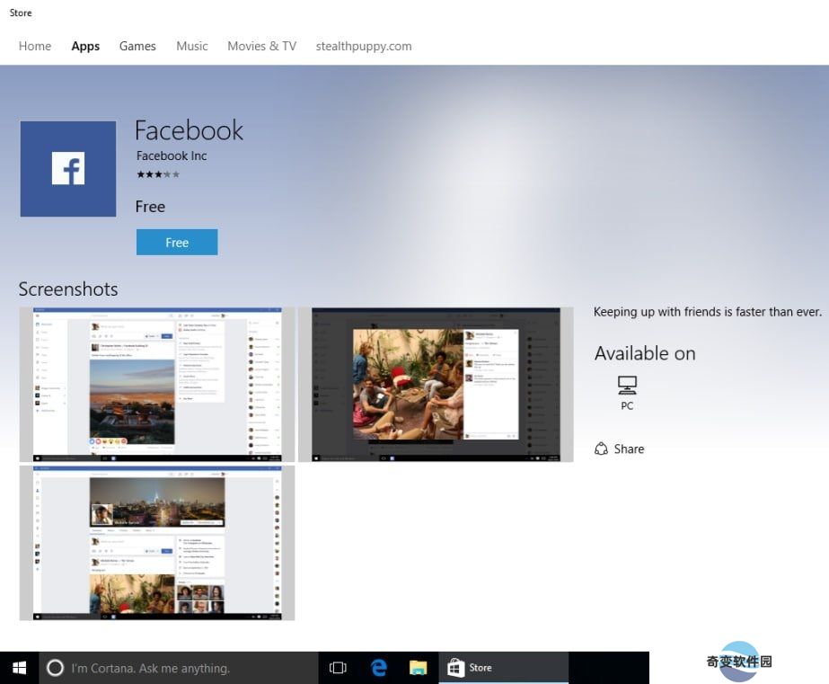Viewport: 829px width, 684px height.
Task: Open the profile page screenshot thumbnail
Action: (x=157, y=543)
